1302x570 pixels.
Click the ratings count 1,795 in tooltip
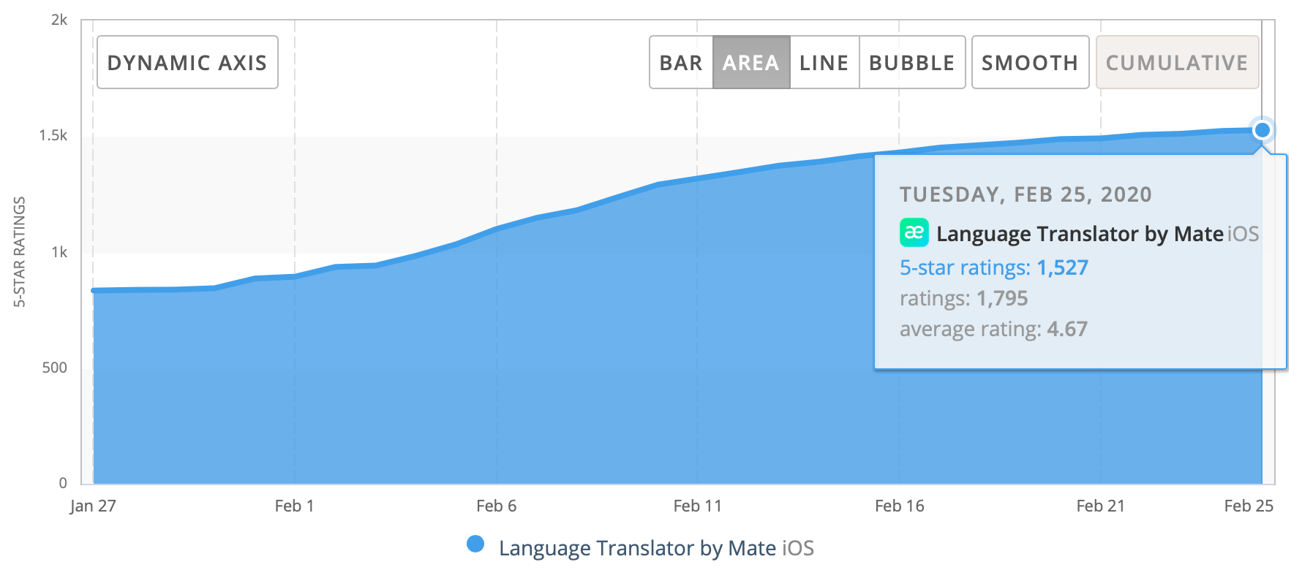pos(1002,298)
